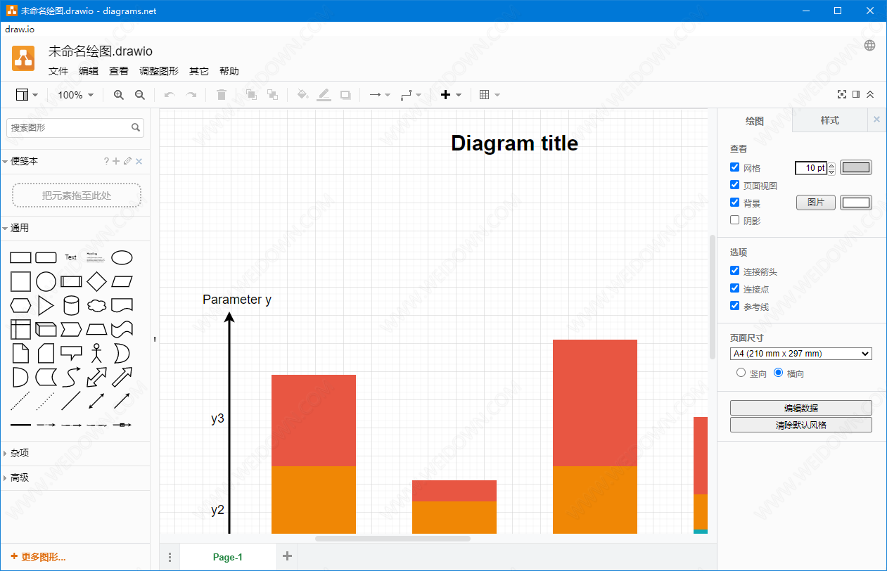Open the 查看 menu
The image size is (887, 571).
coord(119,71)
